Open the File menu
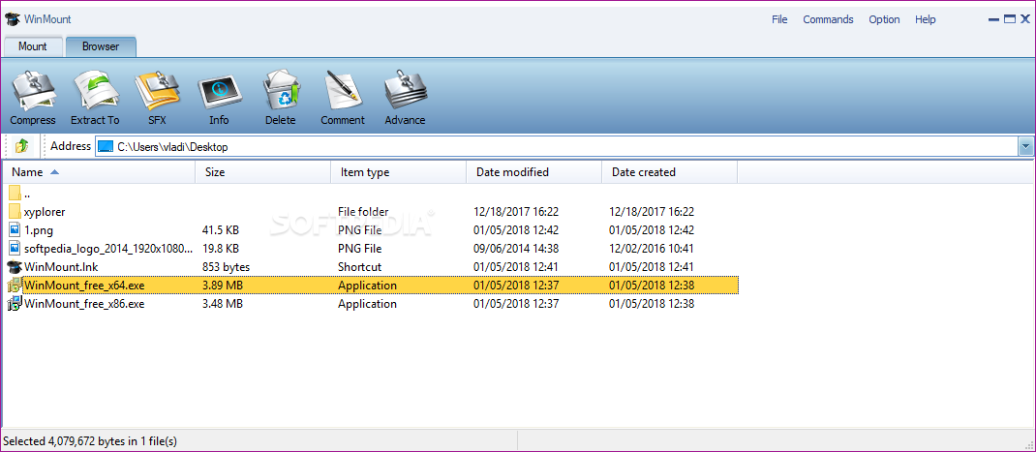 pos(779,19)
